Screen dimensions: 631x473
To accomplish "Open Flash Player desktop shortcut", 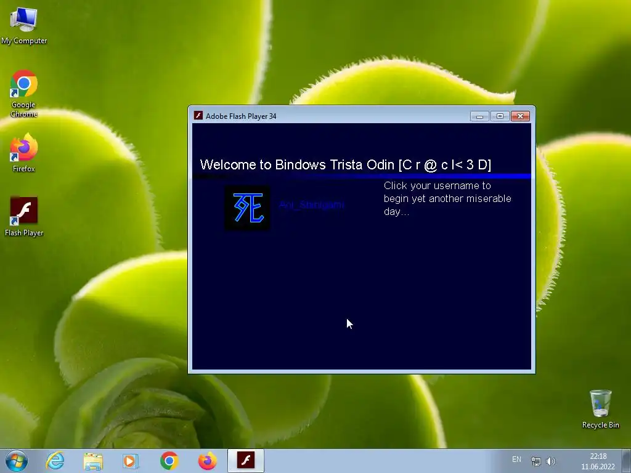I will (24, 216).
